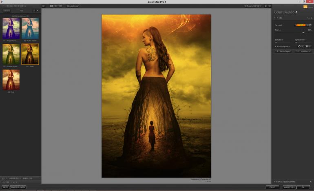Screen dimensions: 314x191
Task: Select the side-by-side preview view icon
Action: click(60, 6)
